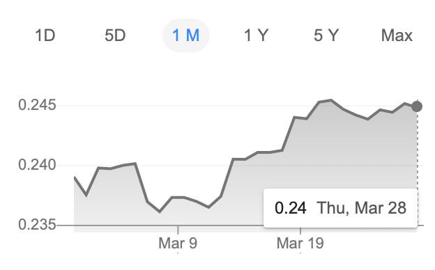The height and width of the screenshot is (270, 435).
Task: Click the round data point marker
Action: 417,106
